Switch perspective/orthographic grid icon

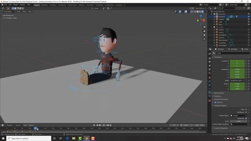pos(204,39)
